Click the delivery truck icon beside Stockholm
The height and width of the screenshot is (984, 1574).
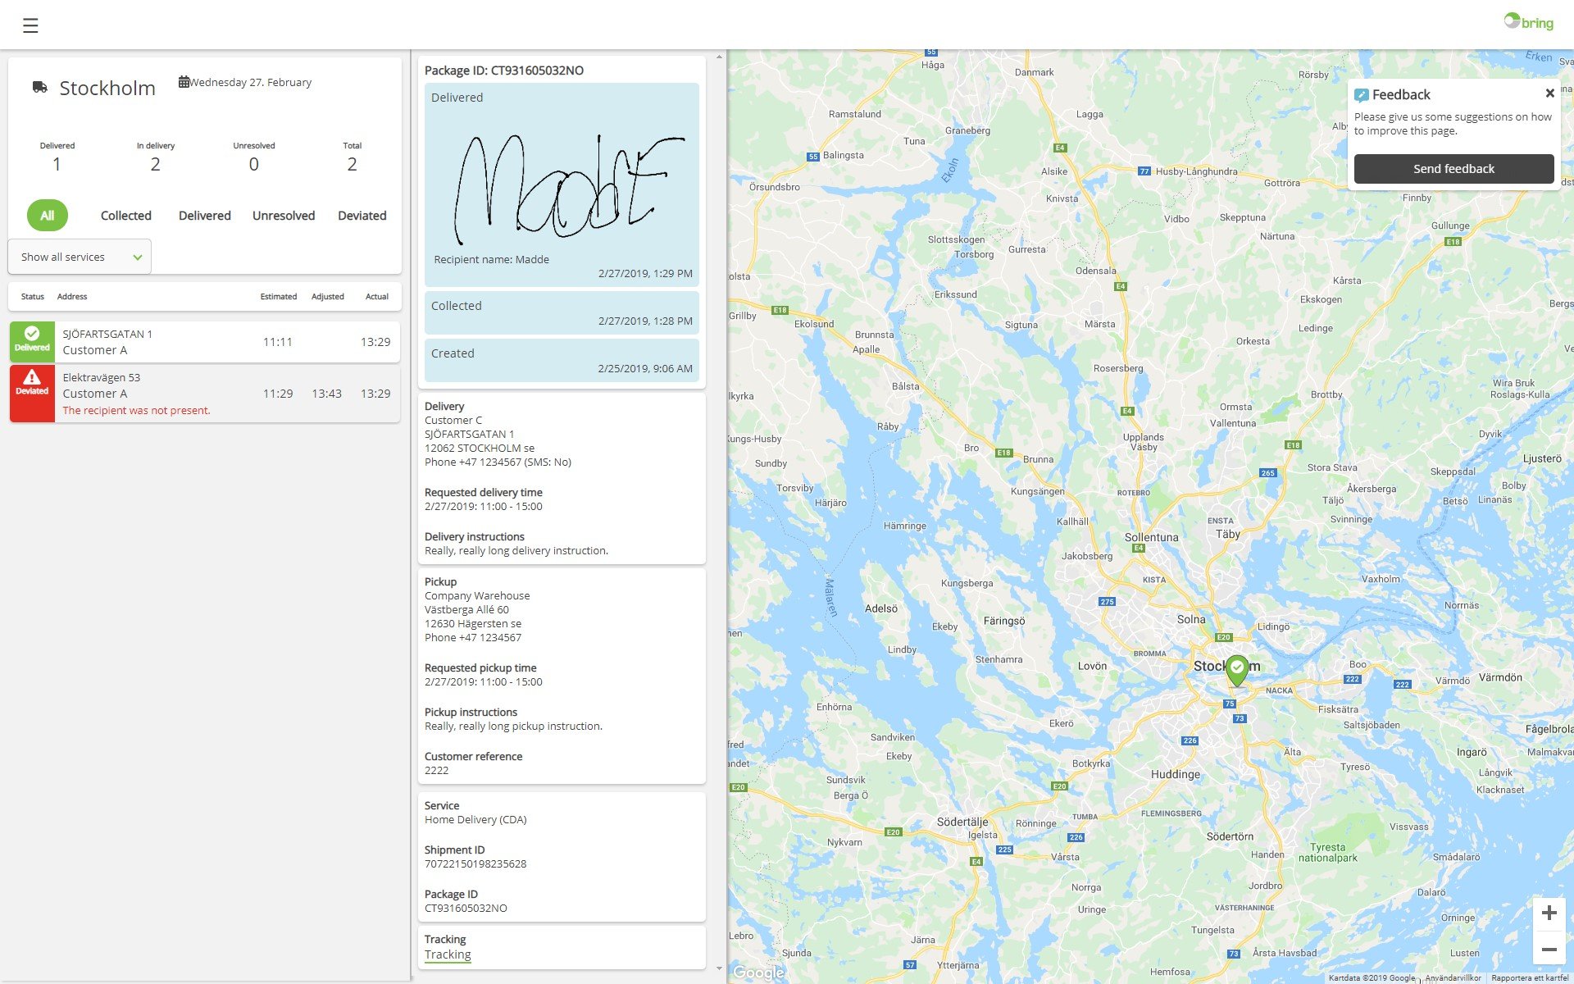point(39,87)
